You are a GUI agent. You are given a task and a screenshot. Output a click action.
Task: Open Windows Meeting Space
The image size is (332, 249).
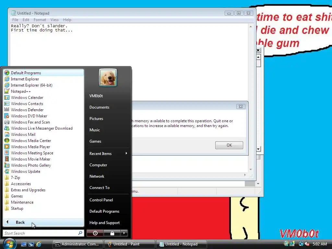click(44, 153)
